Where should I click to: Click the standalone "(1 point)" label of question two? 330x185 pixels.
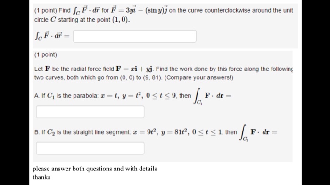coord(46,54)
